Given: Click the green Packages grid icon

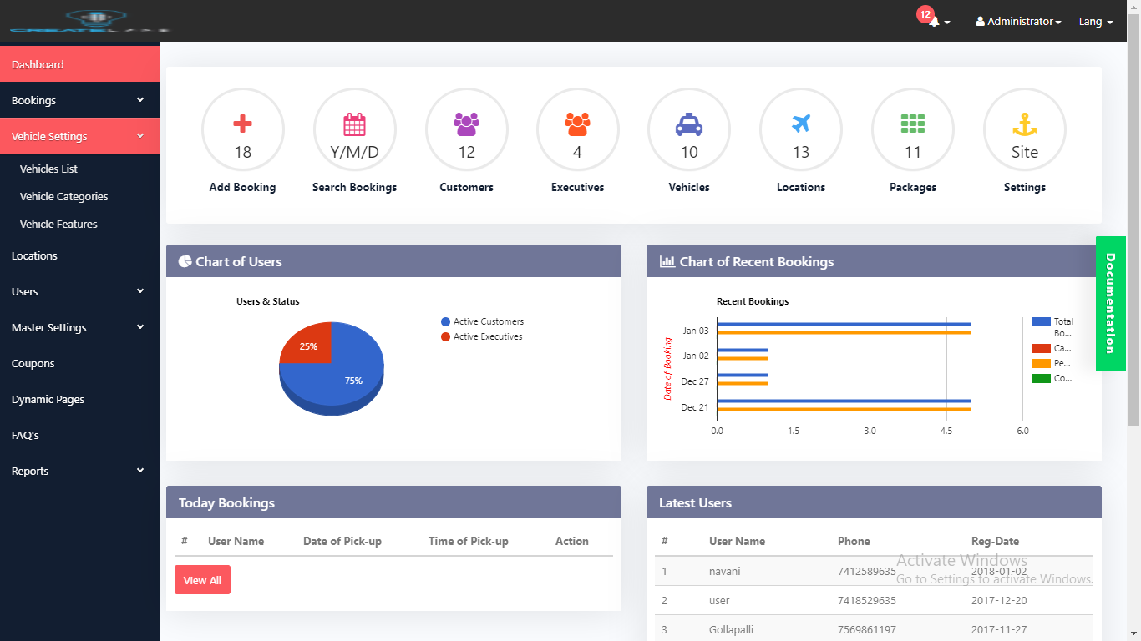Looking at the screenshot, I should [x=912, y=124].
